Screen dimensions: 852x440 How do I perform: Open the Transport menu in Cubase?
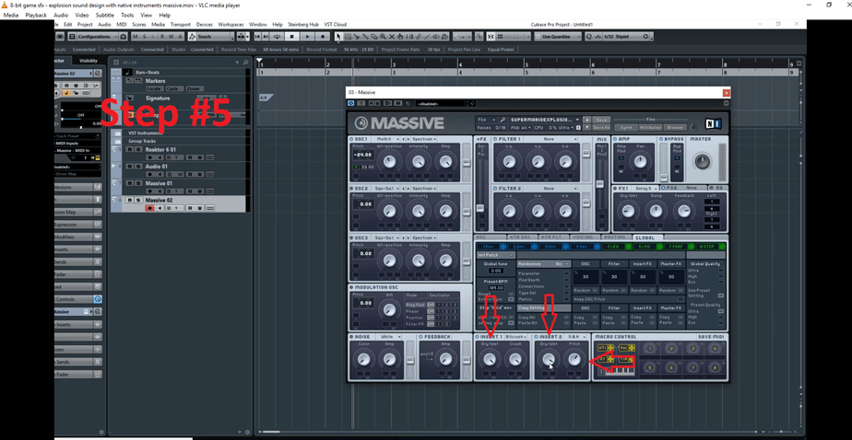[181, 25]
